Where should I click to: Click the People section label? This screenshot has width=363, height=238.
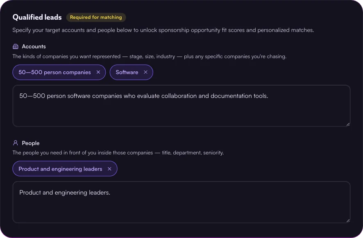31,143
